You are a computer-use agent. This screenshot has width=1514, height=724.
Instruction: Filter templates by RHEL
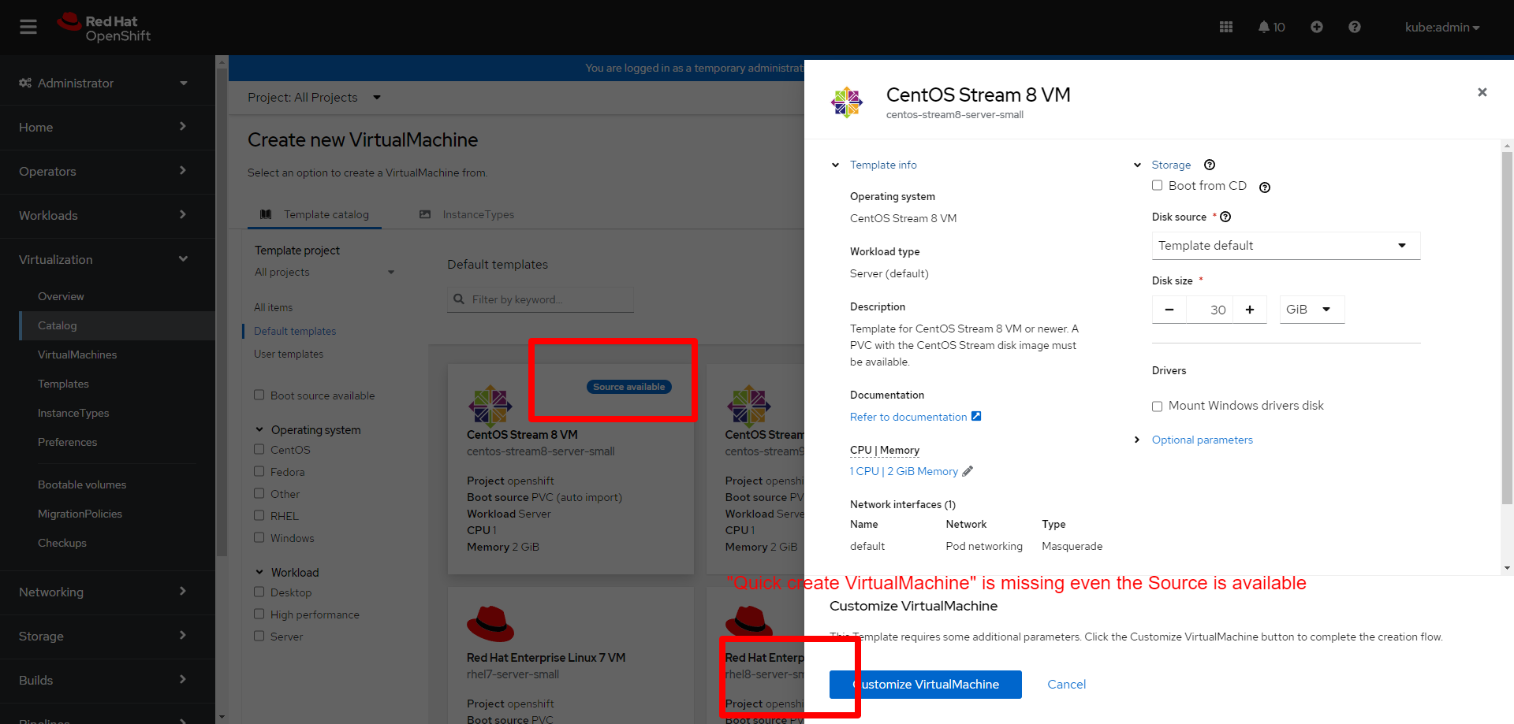click(x=259, y=516)
